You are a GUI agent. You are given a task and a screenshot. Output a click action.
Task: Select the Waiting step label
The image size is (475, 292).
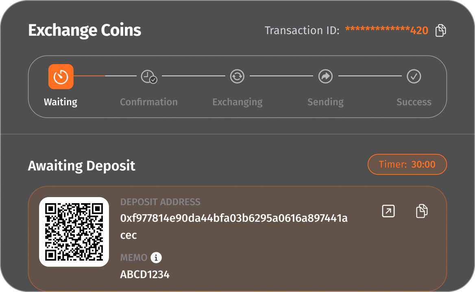61,102
